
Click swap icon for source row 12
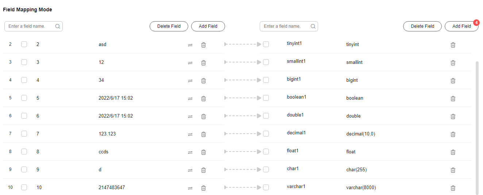(190, 63)
